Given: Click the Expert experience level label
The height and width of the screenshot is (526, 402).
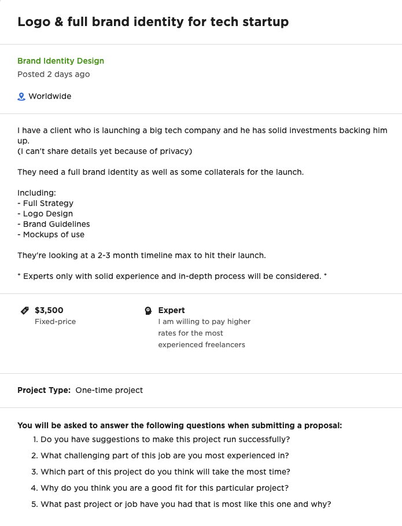Looking at the screenshot, I should point(171,310).
